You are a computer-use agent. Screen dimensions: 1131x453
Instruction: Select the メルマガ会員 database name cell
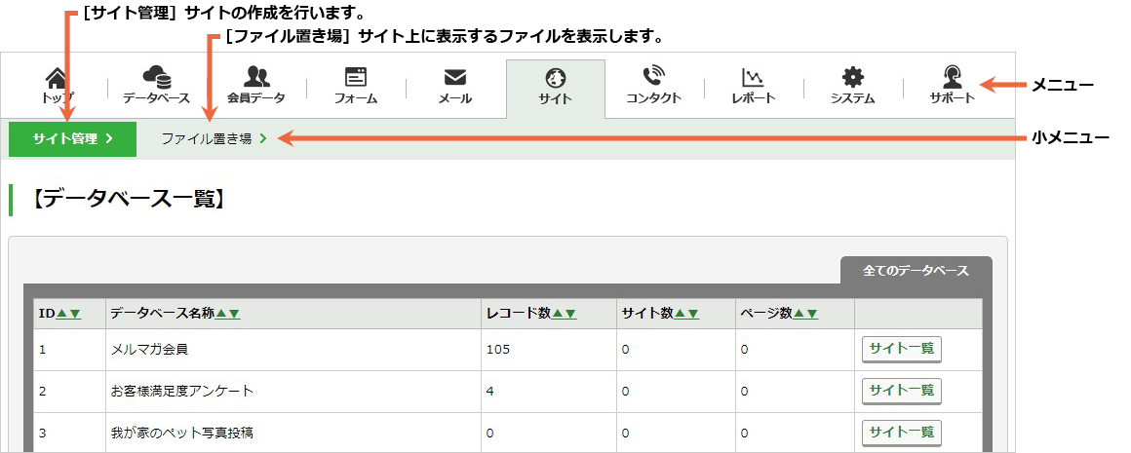click(292, 350)
